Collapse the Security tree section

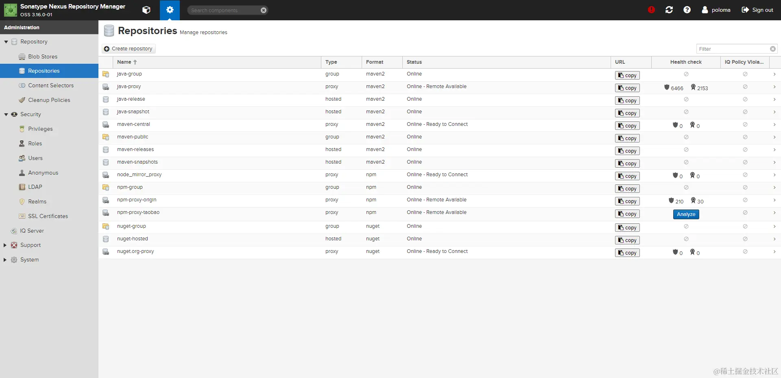tap(6, 114)
